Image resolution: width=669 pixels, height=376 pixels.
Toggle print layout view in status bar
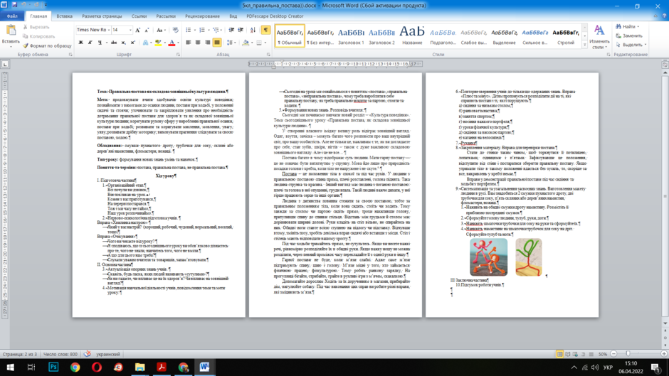point(560,354)
